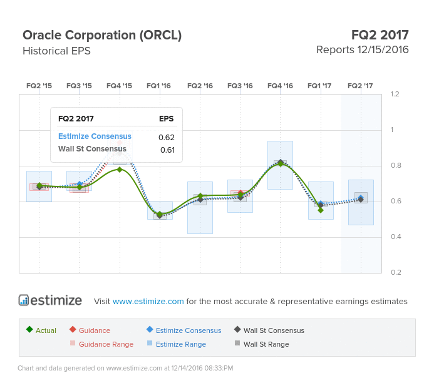This screenshot has width=429, height=388.
Task: Click the green Actual diamond legend icon
Action: (29, 329)
